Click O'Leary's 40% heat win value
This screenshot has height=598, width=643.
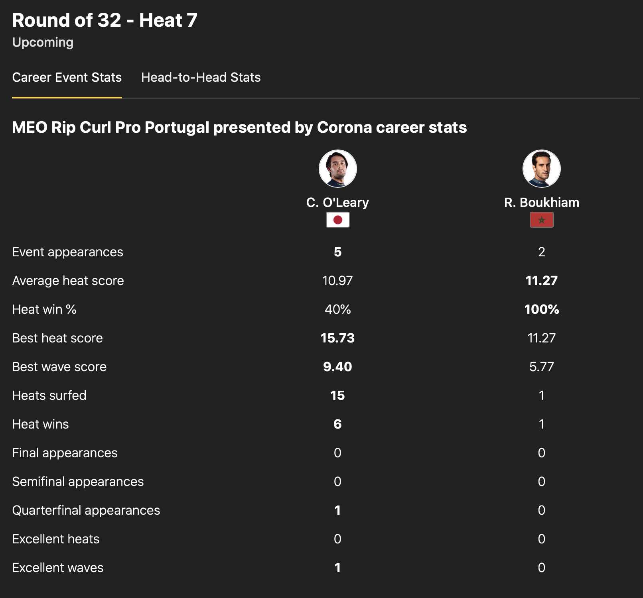tap(337, 309)
